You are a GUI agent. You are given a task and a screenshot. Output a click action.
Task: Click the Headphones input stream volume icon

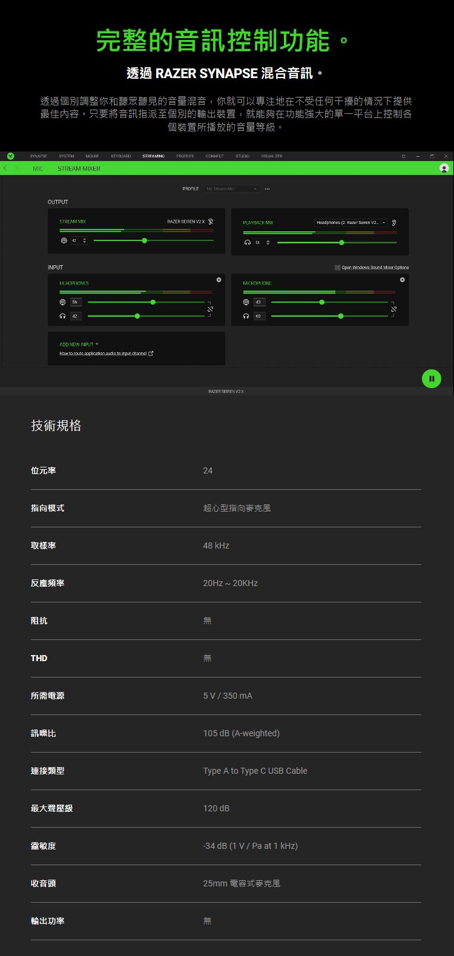tap(62, 302)
